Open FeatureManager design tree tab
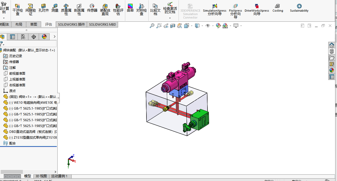The image size is (337, 181). tap(2, 37)
